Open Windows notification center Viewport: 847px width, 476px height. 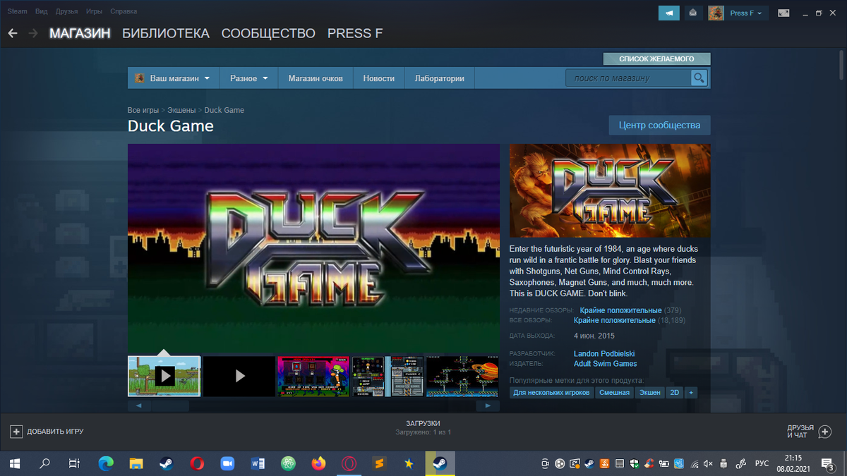click(828, 463)
